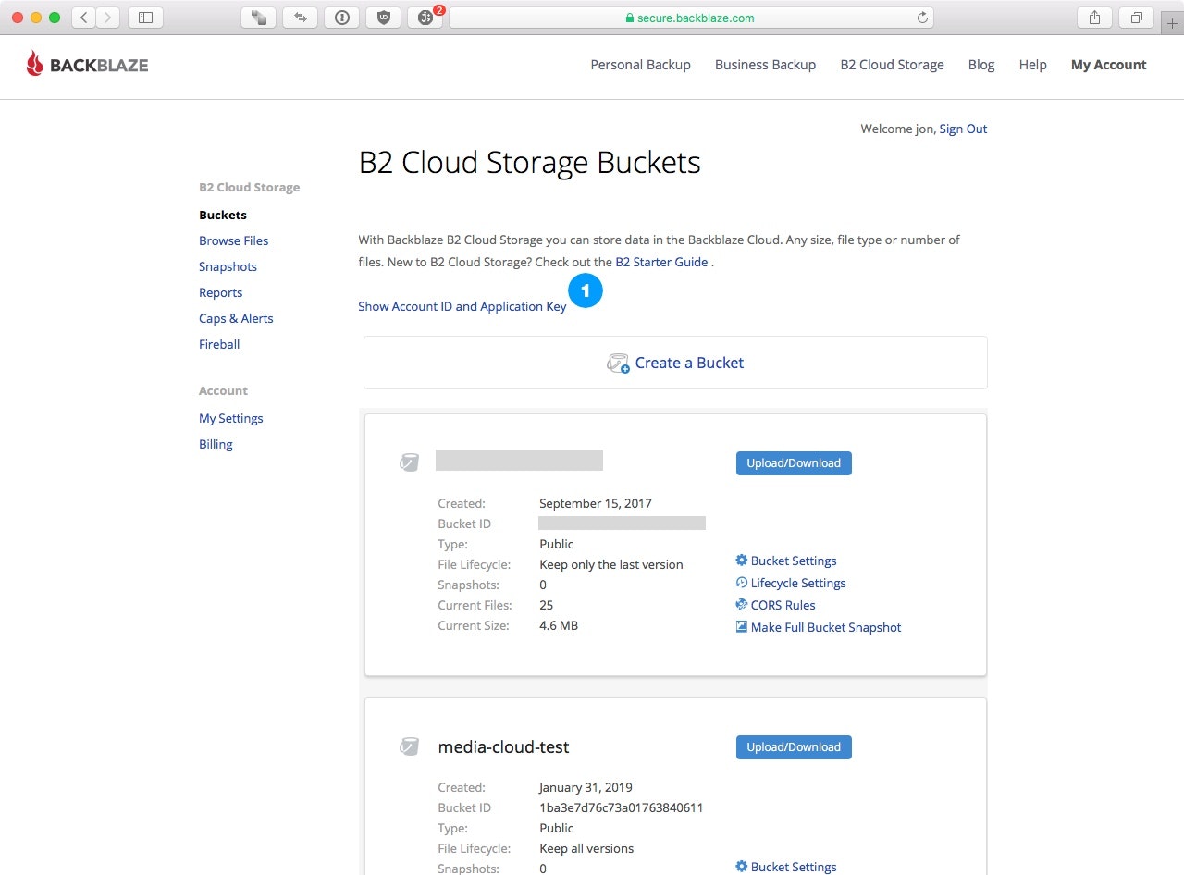
Task: Click the toolbar icon left of the double-arrow
Action: pyautogui.click(x=258, y=17)
